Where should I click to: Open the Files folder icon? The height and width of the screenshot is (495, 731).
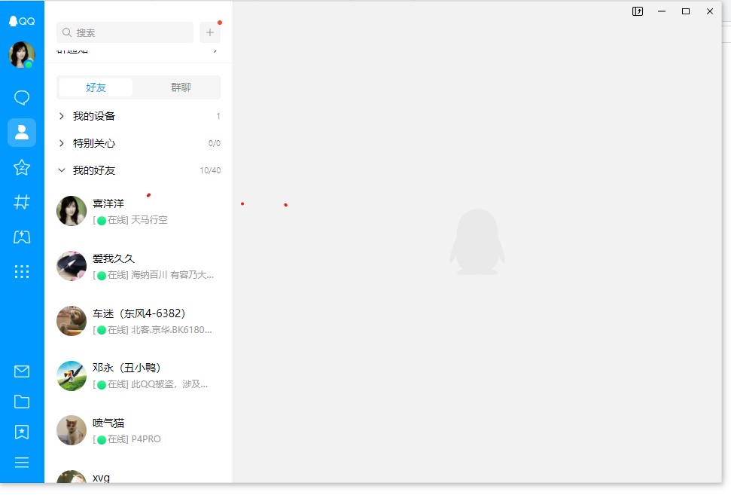coord(22,402)
